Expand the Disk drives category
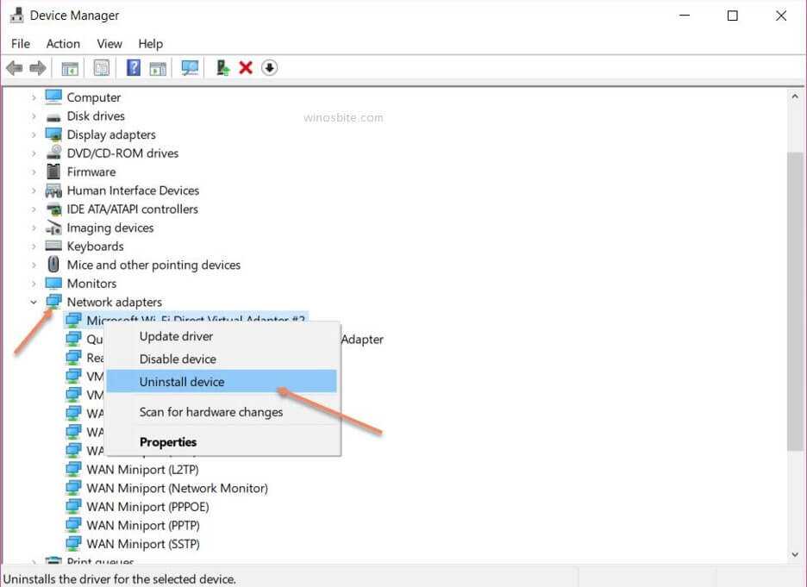 pos(34,116)
